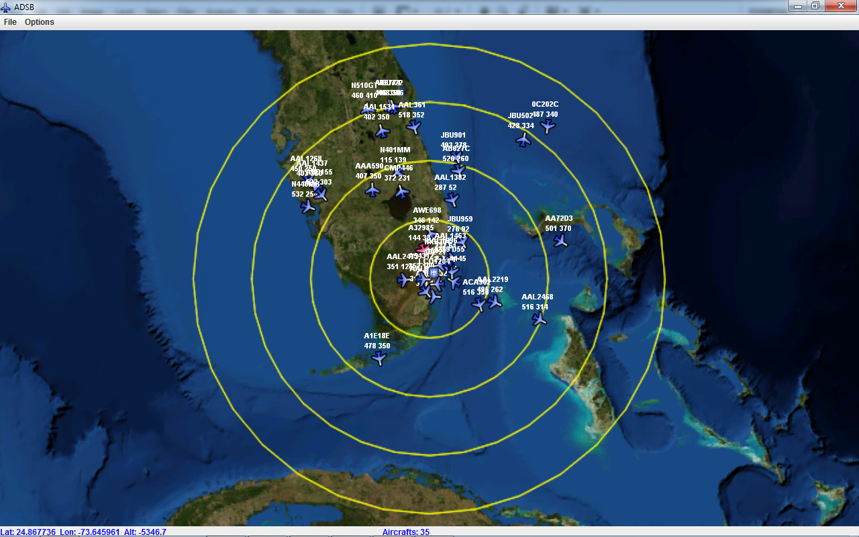Click the ADSB application icon in title bar
Image resolution: width=859 pixels, height=537 pixels.
pos(7,6)
